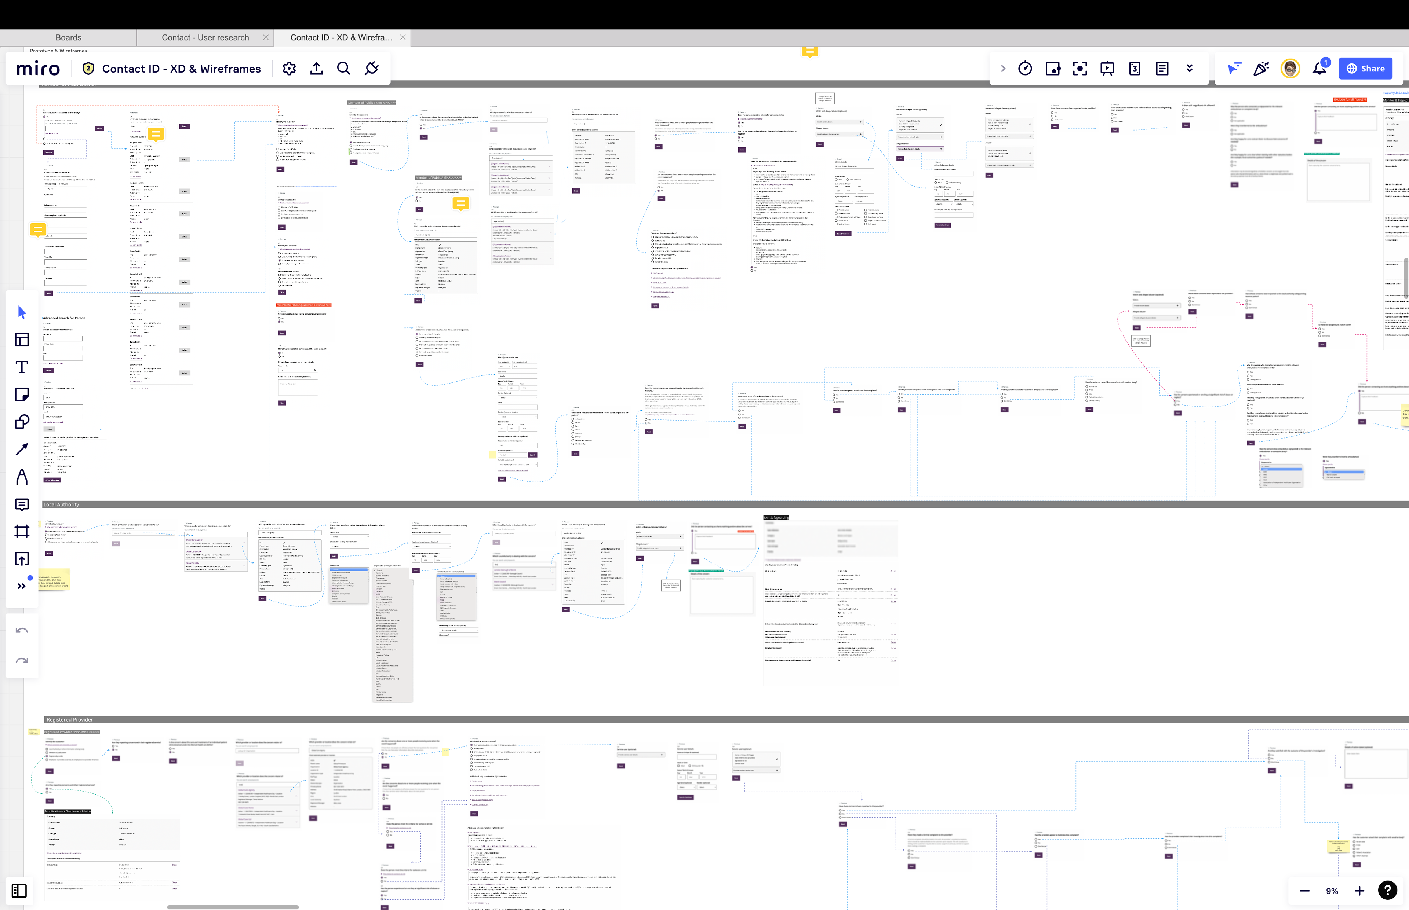This screenshot has width=1409, height=910.
Task: Launch Presentation mode icon
Action: click(x=1107, y=69)
